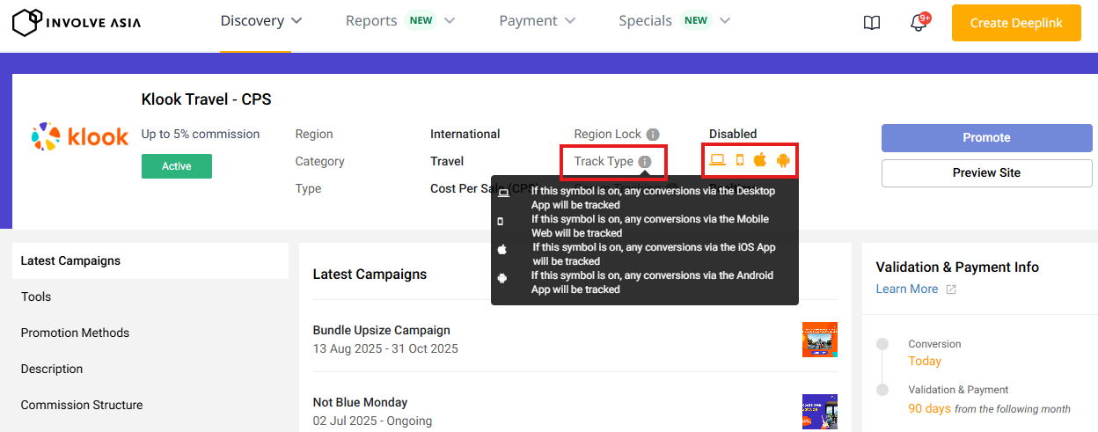Open the Payment tab
This screenshot has height=432, width=1098.
click(528, 20)
